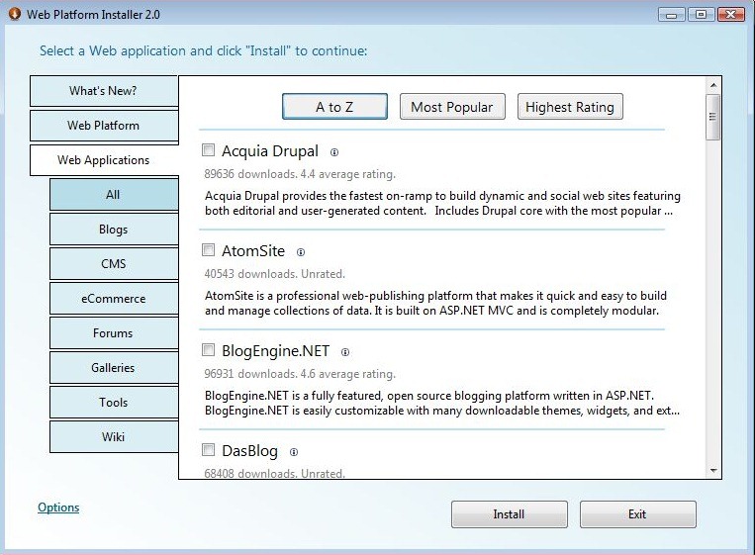Click '89636 downloads. 4.4 average rating.' text

pyautogui.click(x=300, y=174)
